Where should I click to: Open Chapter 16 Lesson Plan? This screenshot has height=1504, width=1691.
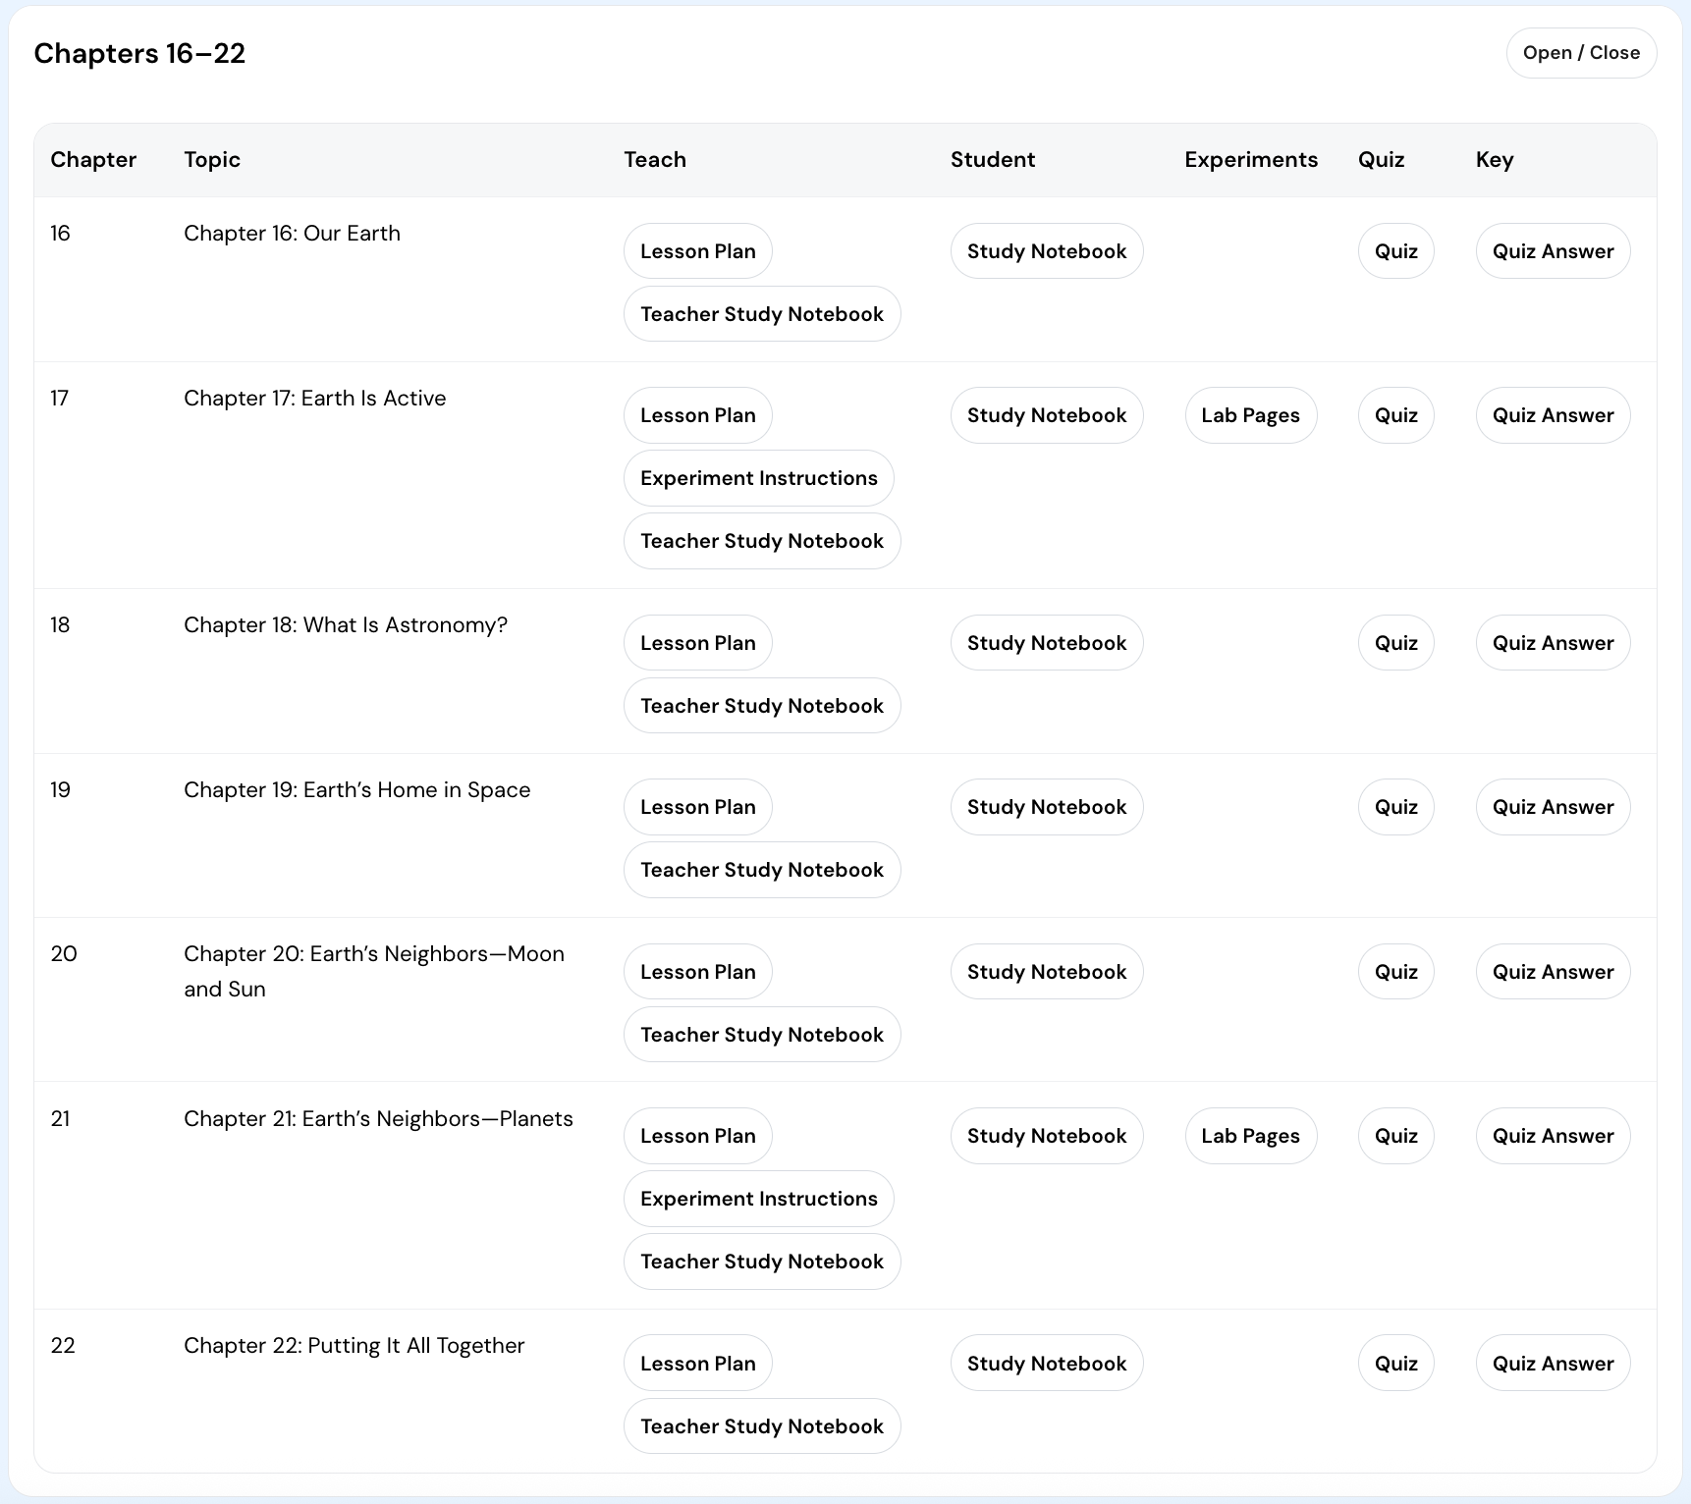click(697, 251)
